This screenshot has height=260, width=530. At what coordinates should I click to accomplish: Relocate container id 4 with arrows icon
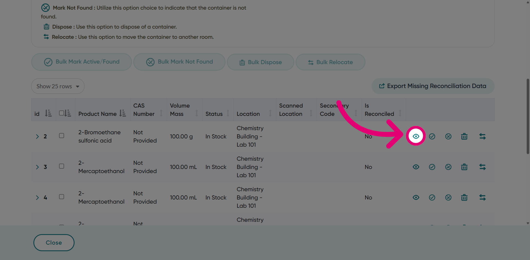click(x=483, y=197)
